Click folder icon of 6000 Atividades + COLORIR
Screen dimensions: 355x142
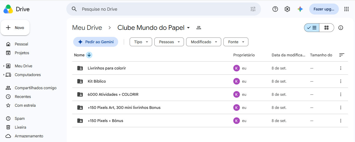tap(80, 94)
